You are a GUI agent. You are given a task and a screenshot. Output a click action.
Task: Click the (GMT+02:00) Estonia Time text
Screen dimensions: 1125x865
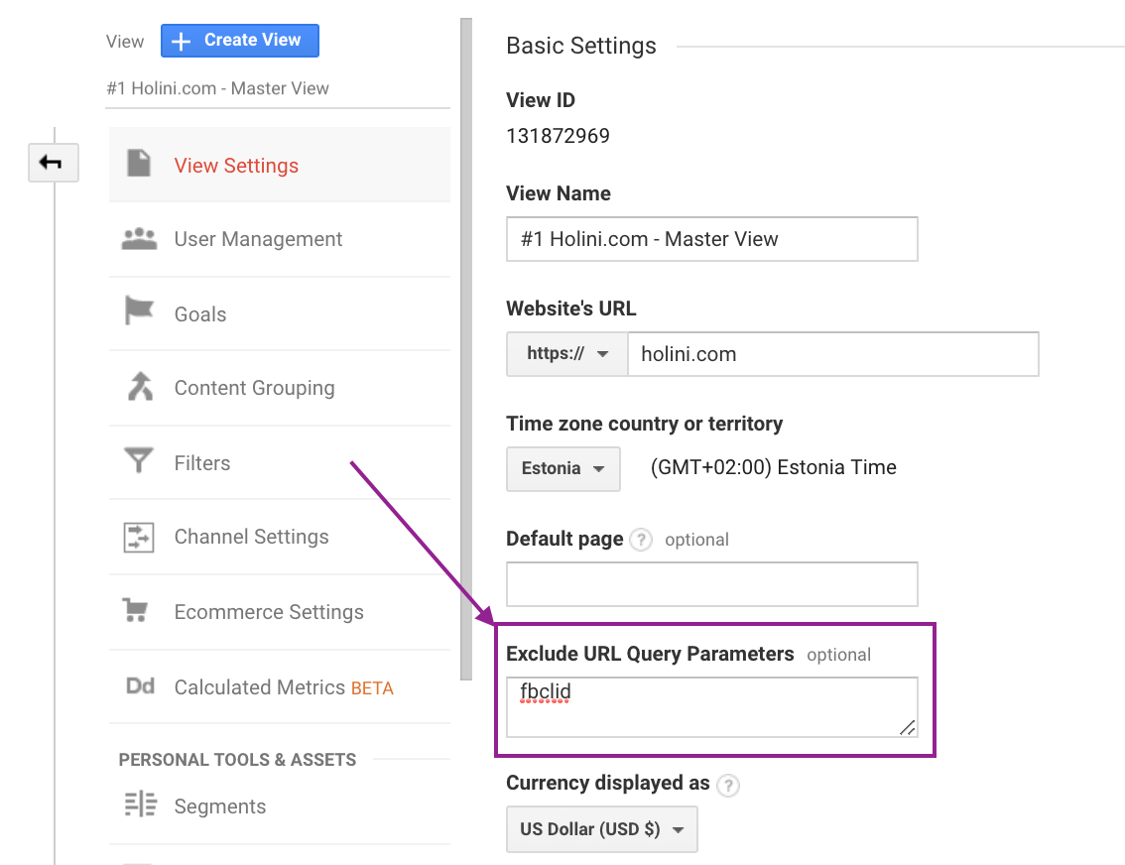774,467
